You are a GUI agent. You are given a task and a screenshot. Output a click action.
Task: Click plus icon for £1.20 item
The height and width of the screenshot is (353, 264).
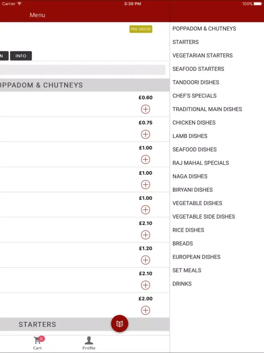tap(145, 260)
